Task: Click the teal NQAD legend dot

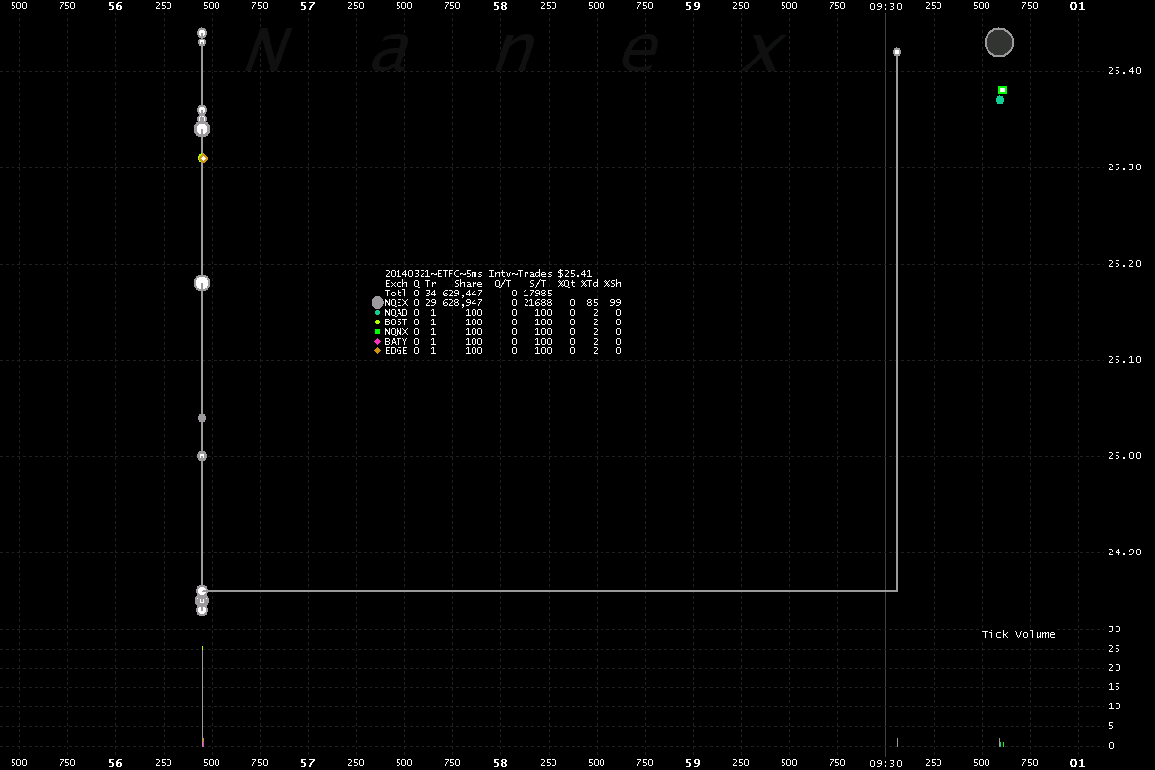Action: tap(377, 313)
